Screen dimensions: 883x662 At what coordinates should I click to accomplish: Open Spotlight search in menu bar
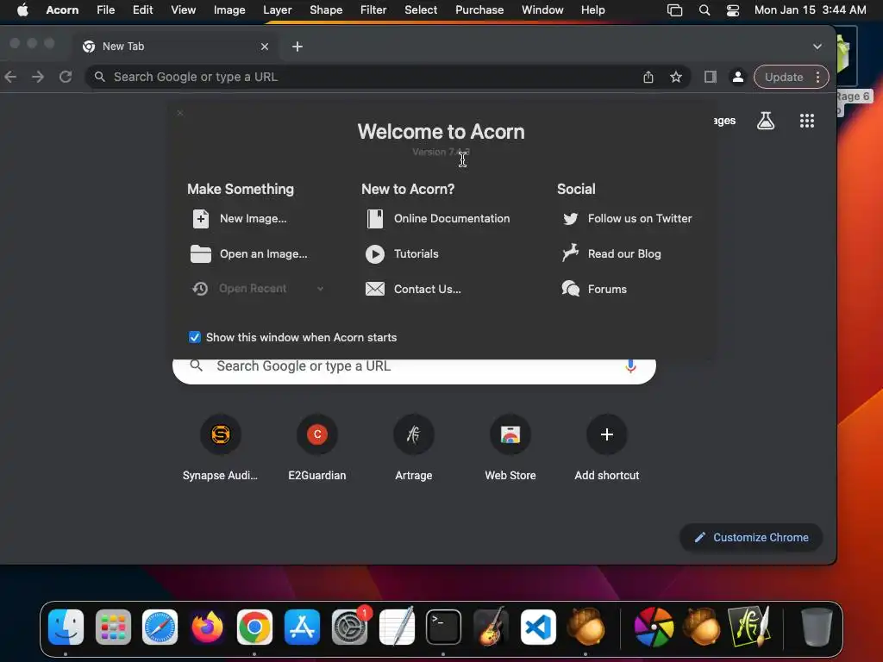tap(704, 10)
